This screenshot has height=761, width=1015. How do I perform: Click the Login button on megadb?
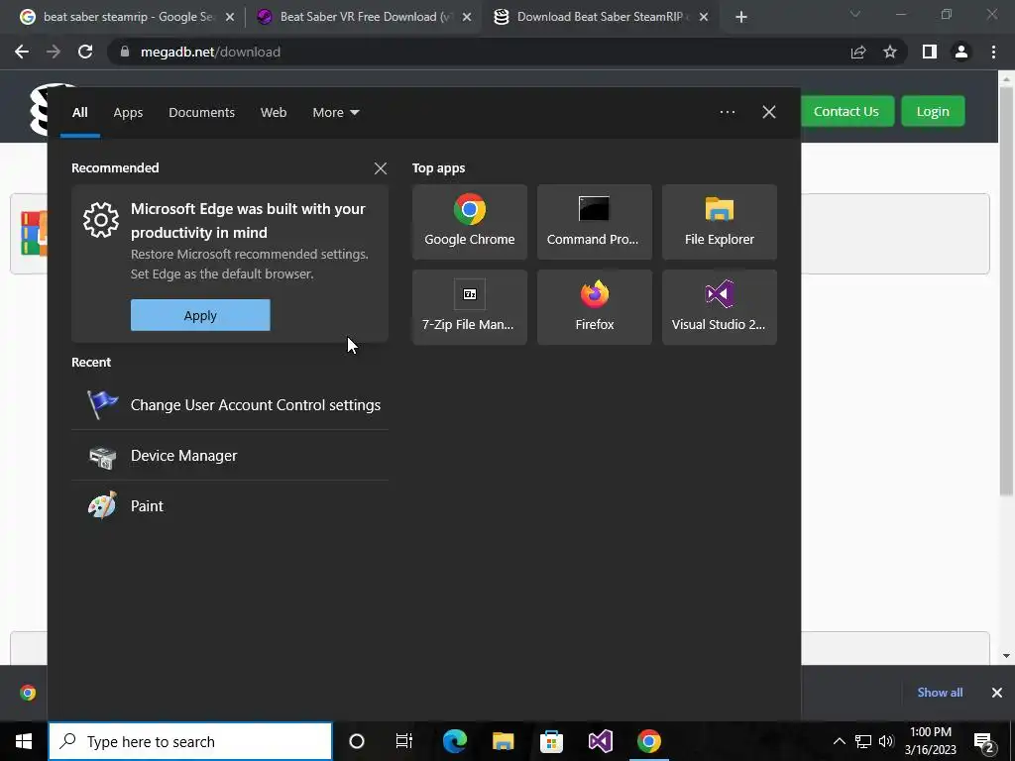[933, 111]
